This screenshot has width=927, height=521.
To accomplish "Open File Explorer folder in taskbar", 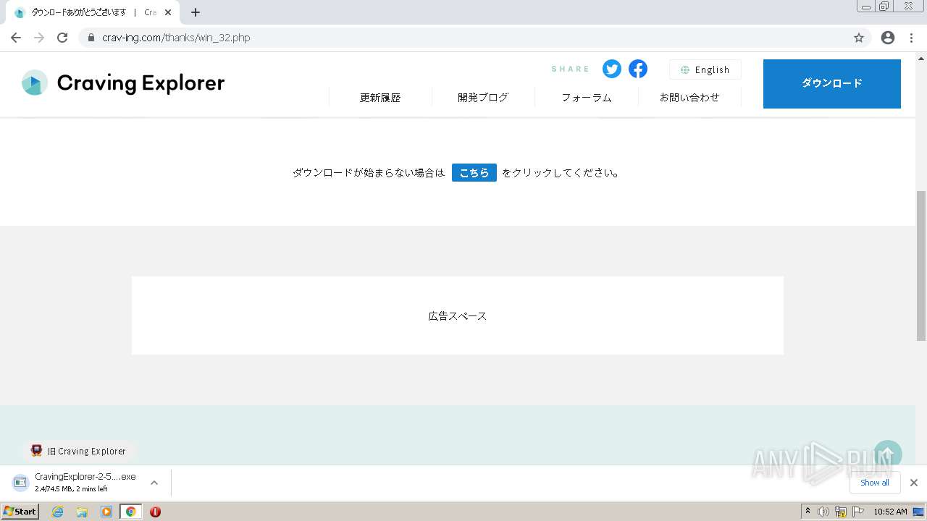I will tap(82, 512).
